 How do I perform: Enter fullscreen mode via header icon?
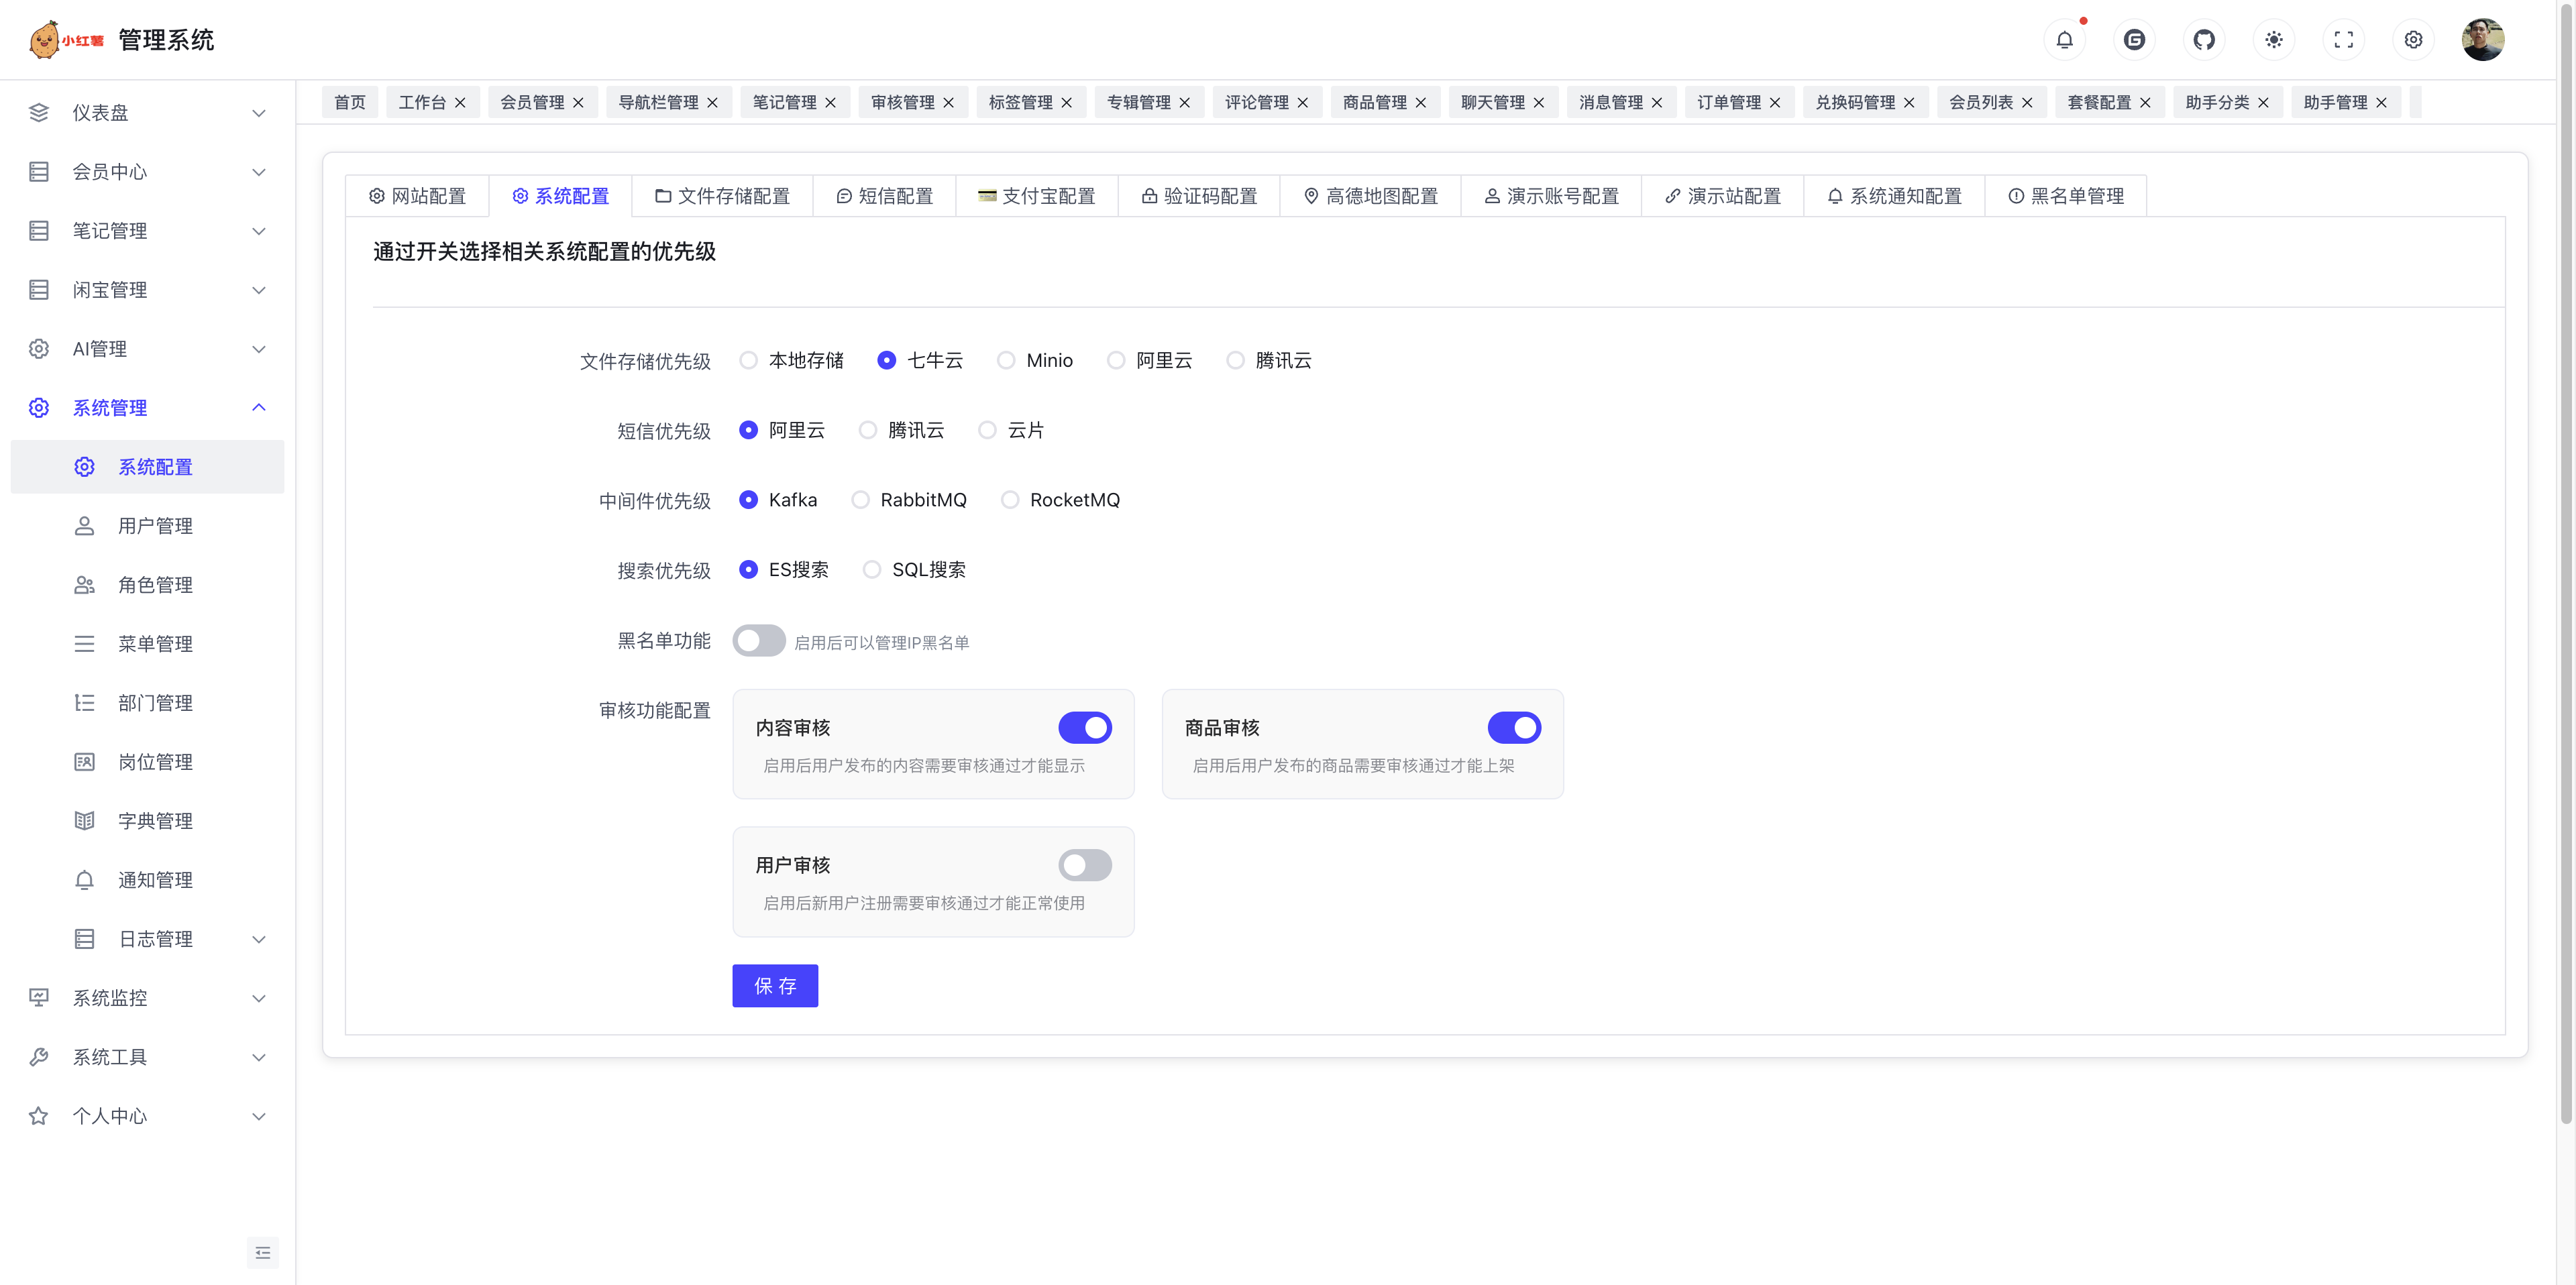[2344, 40]
